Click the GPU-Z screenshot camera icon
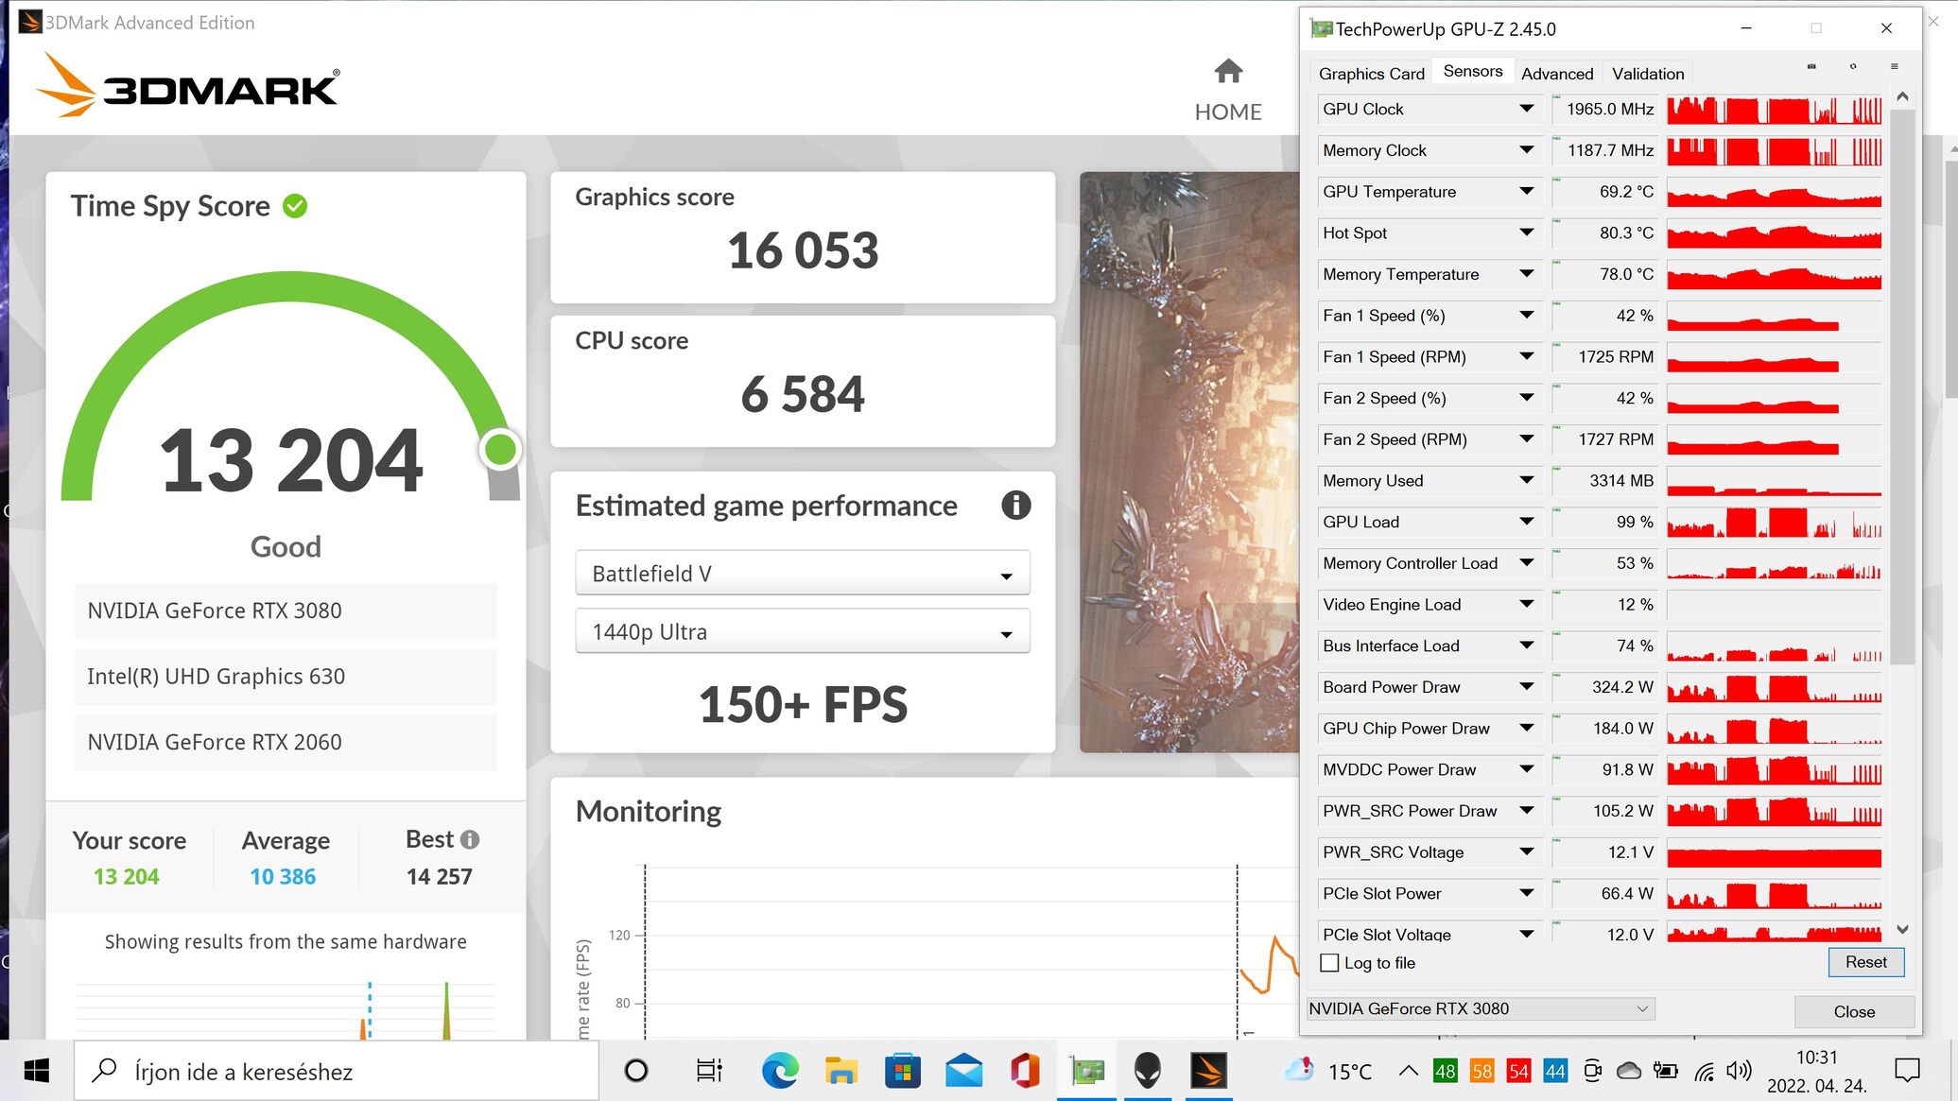Screen dimensions: 1958x1101 point(1811,66)
